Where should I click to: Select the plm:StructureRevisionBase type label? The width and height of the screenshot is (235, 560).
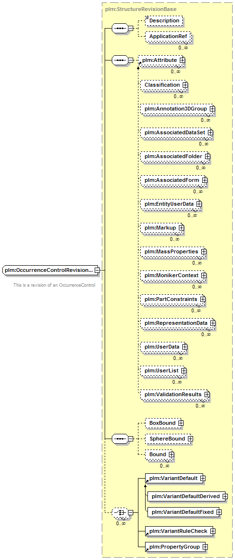pyautogui.click(x=140, y=9)
